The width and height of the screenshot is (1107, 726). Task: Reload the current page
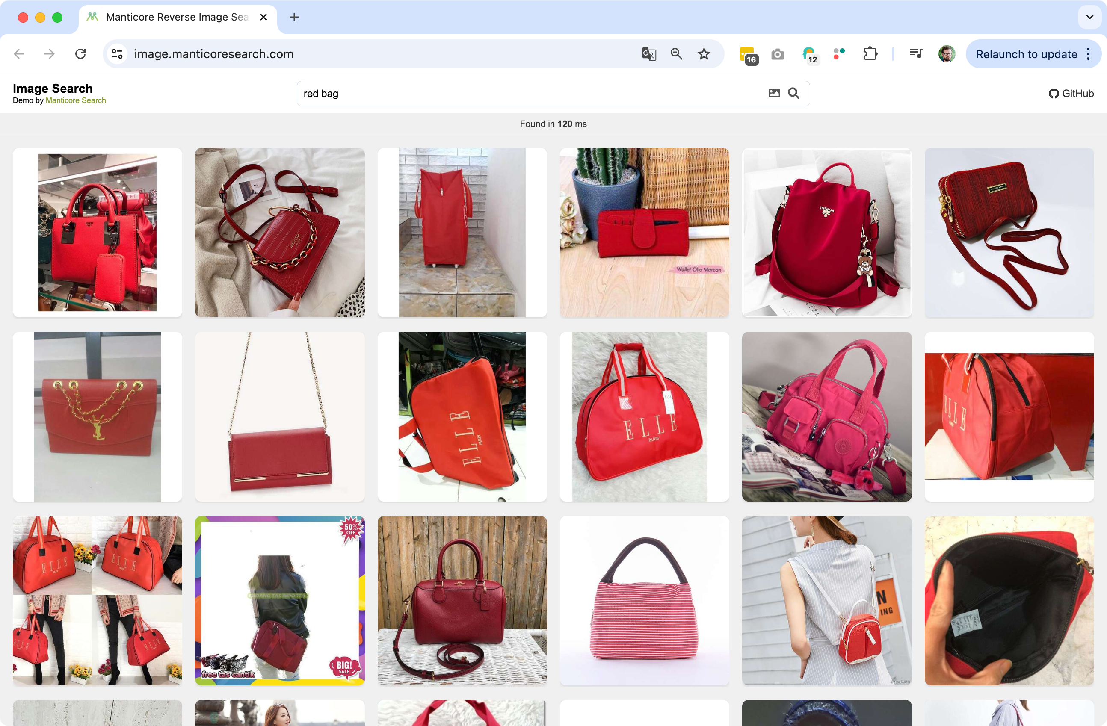[80, 54]
